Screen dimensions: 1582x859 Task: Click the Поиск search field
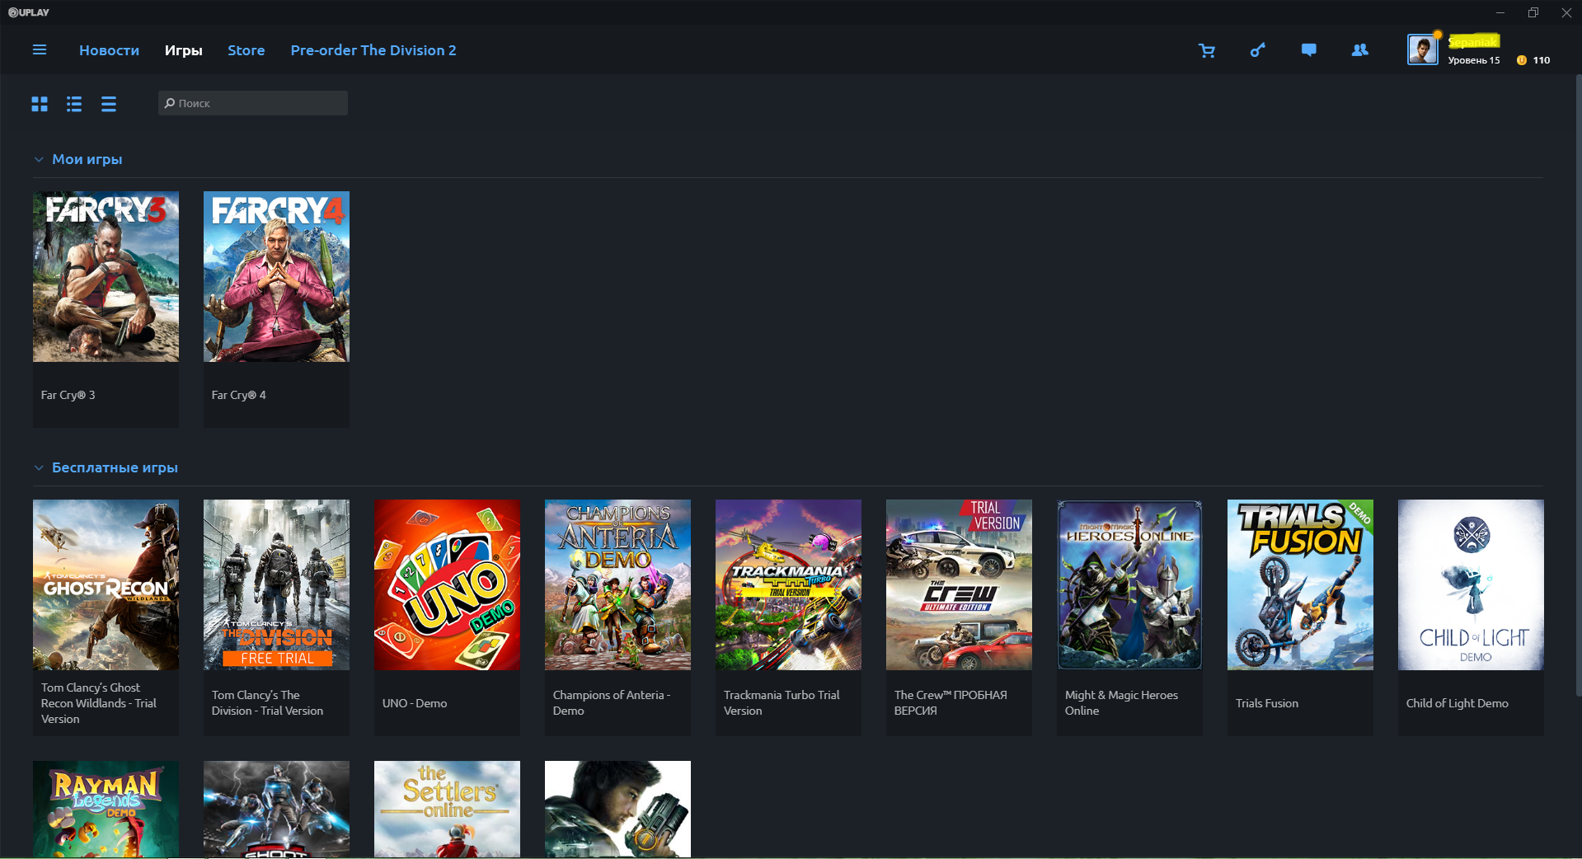point(253,103)
